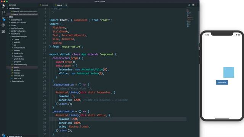The image size is (244, 137).
Task: Click the iPhone simulator home indicator bar
Action: click(x=222, y=118)
